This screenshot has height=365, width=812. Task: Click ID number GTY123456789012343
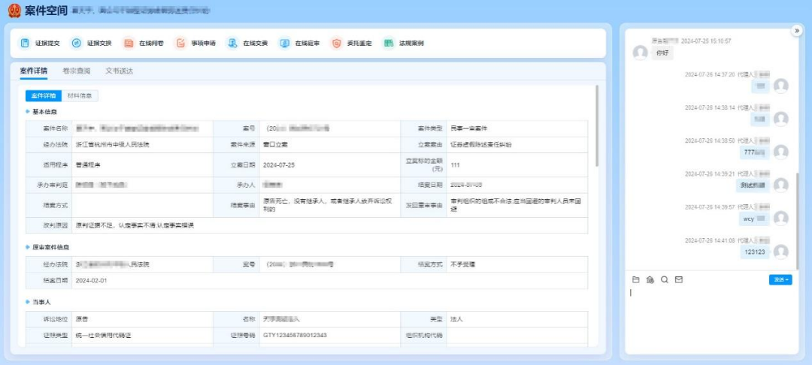(295, 336)
